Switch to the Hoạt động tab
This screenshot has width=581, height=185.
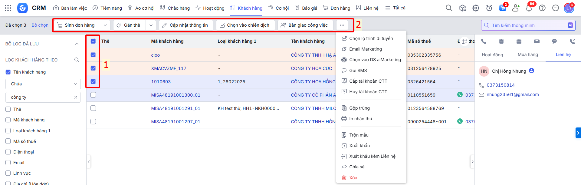[492, 55]
